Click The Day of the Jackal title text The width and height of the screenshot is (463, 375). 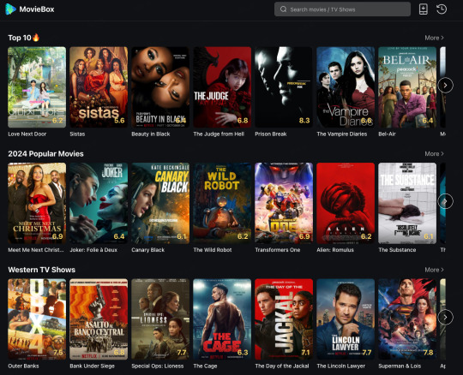click(x=282, y=366)
